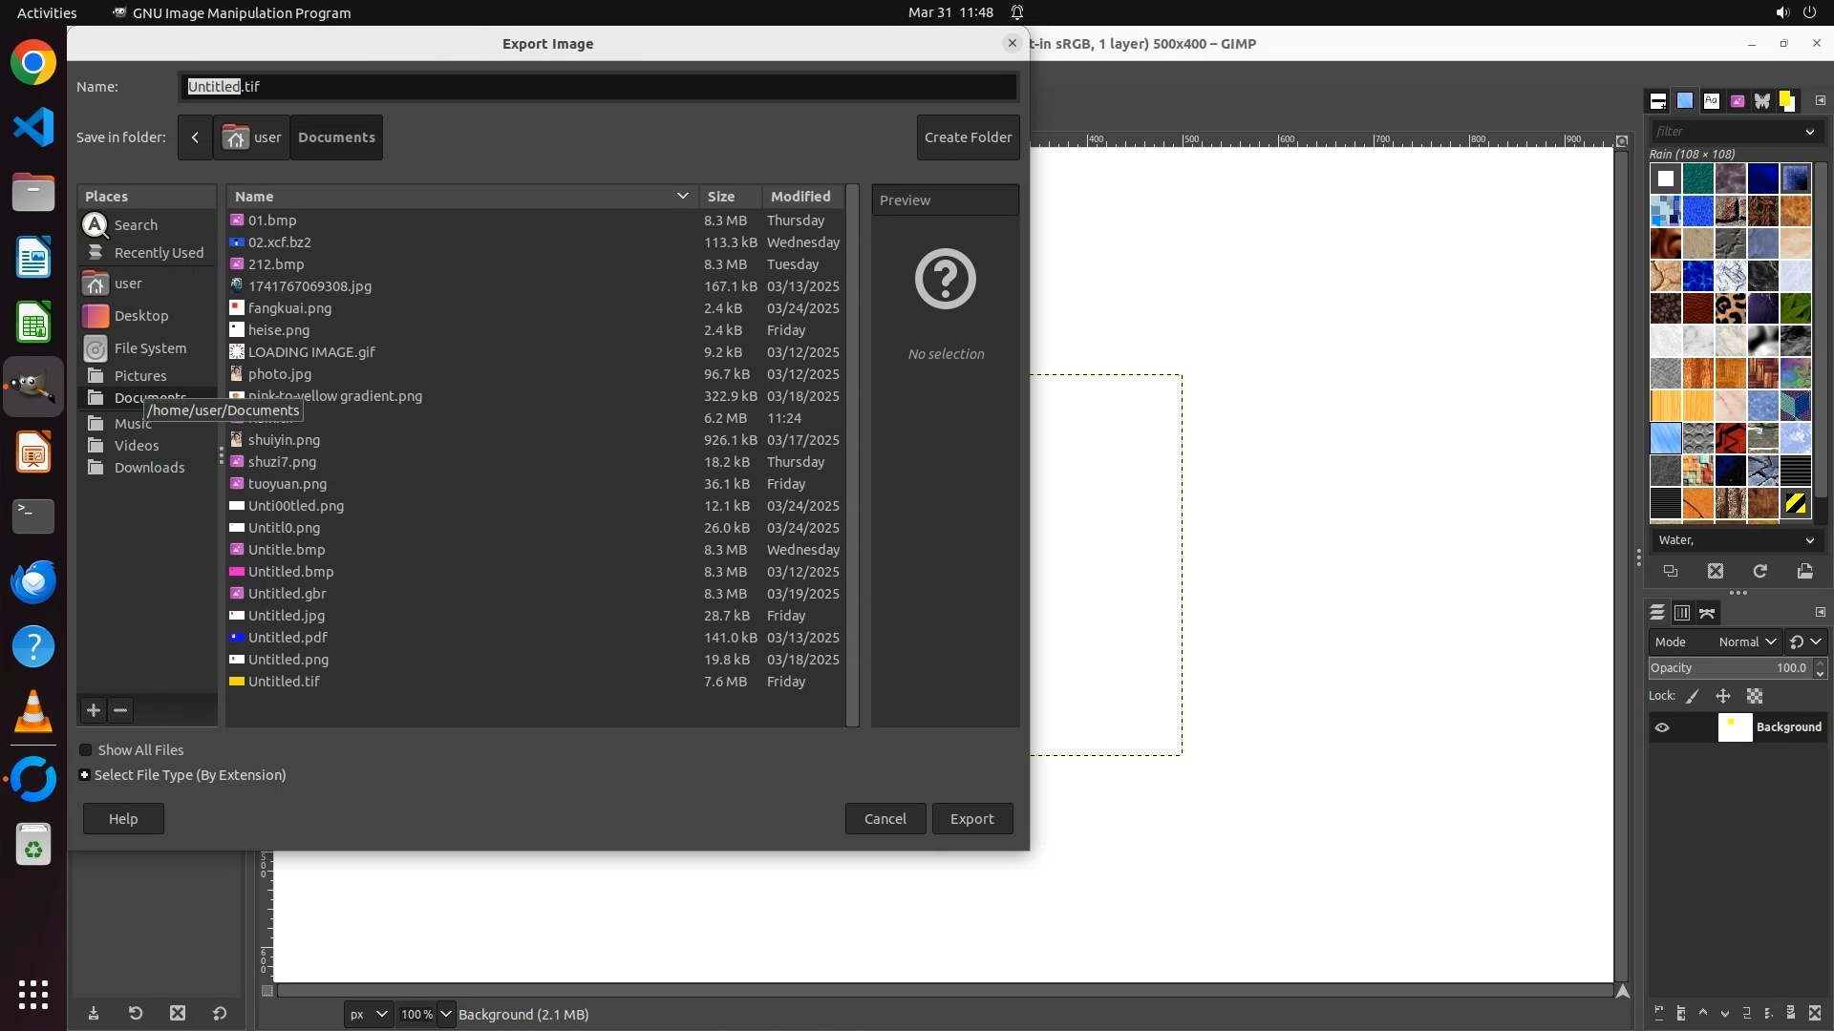Add bookmark with the plus icon
Viewport: 1834px width, 1031px height.
(94, 710)
